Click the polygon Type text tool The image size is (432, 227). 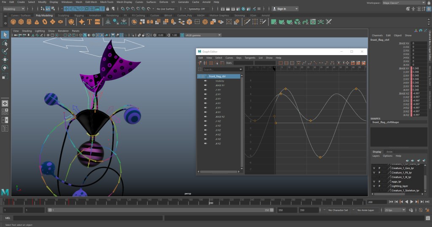point(89,22)
